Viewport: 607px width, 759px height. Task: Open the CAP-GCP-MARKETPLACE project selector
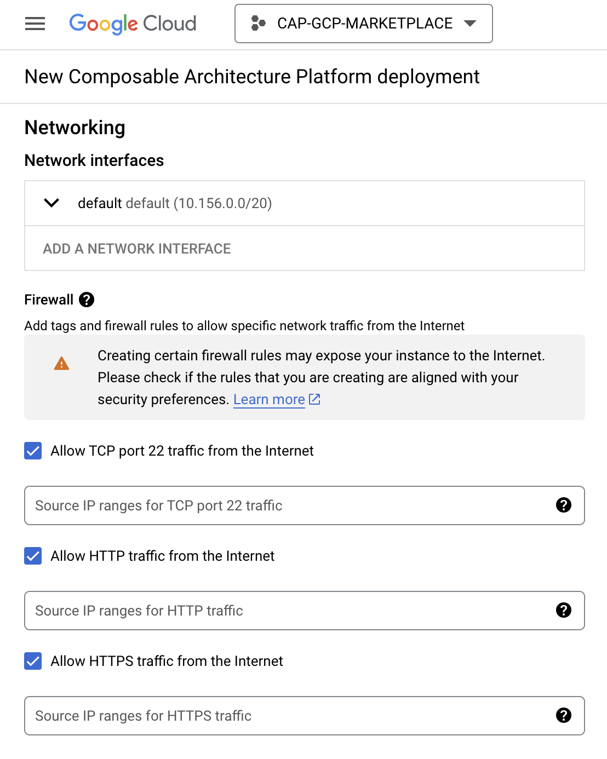point(364,24)
